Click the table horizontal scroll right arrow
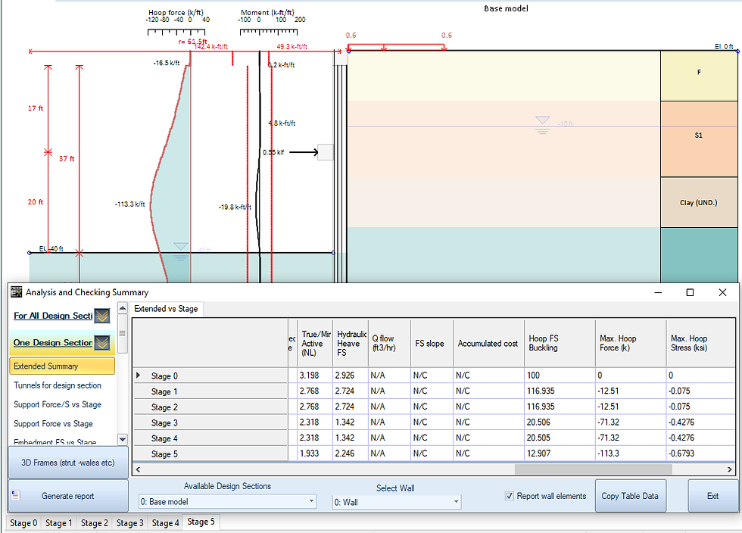 tap(730, 469)
